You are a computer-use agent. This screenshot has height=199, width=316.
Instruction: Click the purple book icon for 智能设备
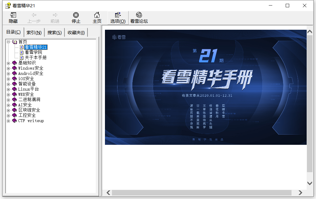pyautogui.click(x=15, y=84)
